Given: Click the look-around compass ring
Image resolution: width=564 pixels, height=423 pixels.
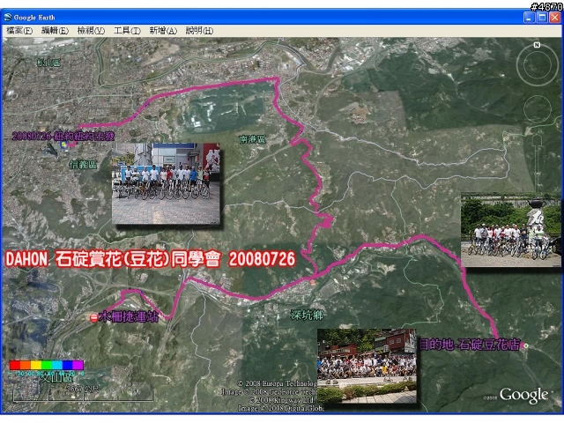Looking at the screenshot, I should click(x=538, y=66).
